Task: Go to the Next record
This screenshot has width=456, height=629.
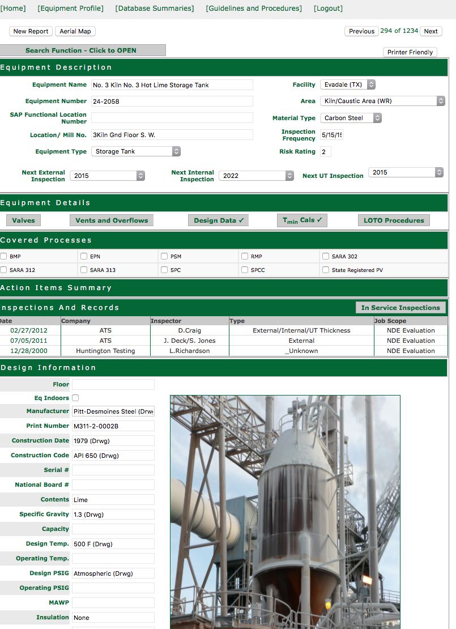Action: point(431,31)
